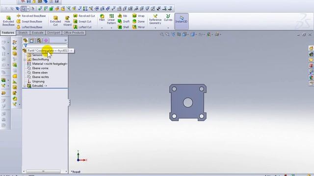
Task: Expand the Fillet dropdown arrow
Action: (102, 28)
